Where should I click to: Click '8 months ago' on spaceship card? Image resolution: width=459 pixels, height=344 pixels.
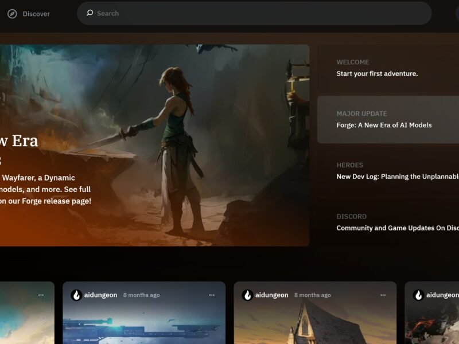click(141, 295)
